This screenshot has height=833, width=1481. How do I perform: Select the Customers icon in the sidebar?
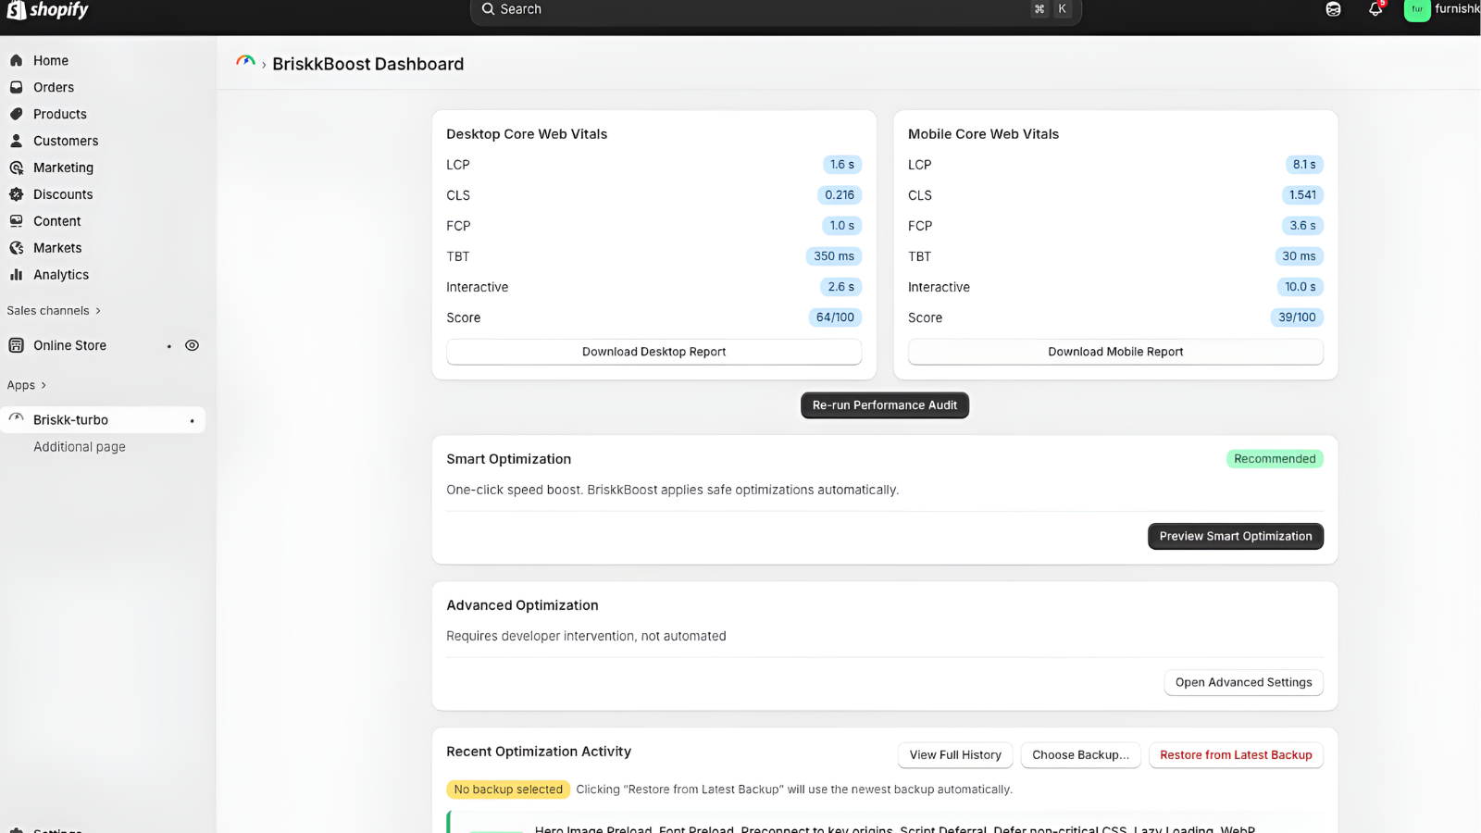[17, 141]
